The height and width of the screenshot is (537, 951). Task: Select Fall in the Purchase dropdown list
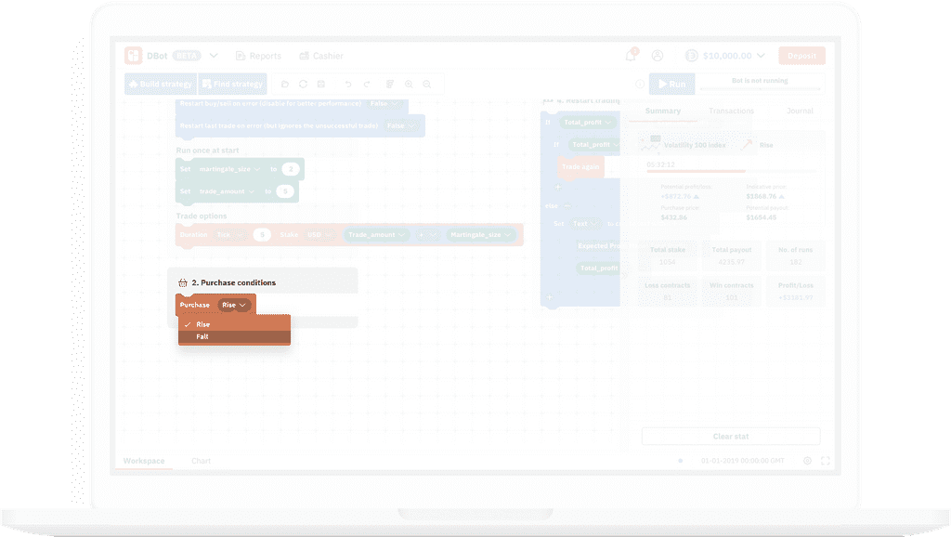tap(202, 337)
